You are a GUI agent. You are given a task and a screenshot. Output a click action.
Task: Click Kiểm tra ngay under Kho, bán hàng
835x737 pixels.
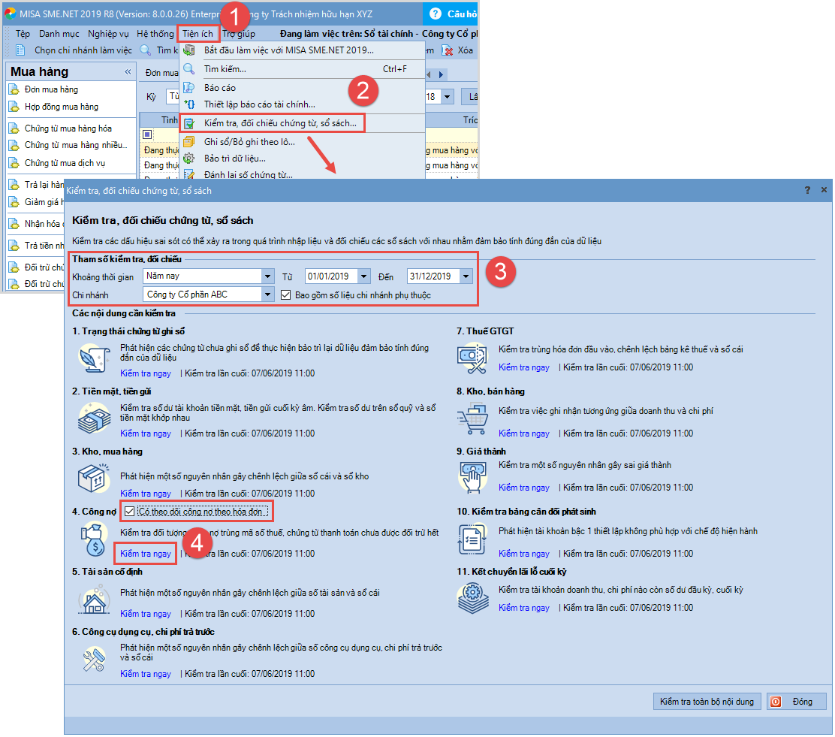tap(524, 433)
